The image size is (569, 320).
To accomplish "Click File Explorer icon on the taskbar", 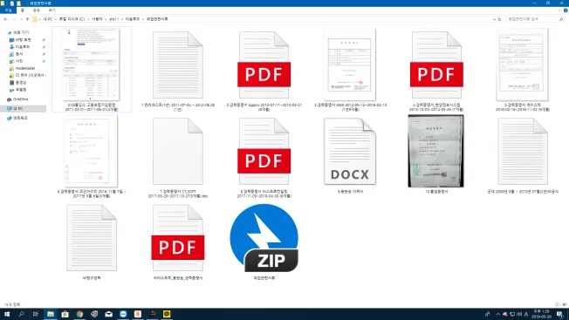I will 51,314.
